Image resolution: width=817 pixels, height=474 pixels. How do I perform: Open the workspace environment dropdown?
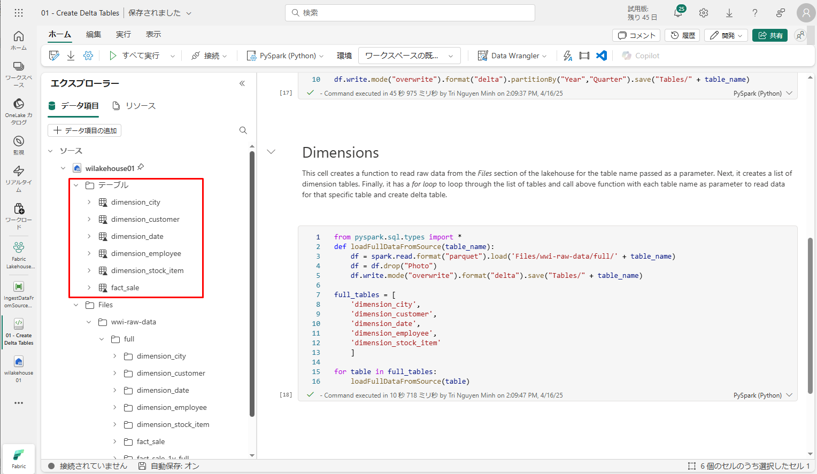point(409,56)
